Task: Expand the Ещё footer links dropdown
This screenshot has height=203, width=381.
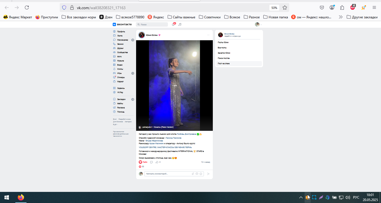Action: 115,124
